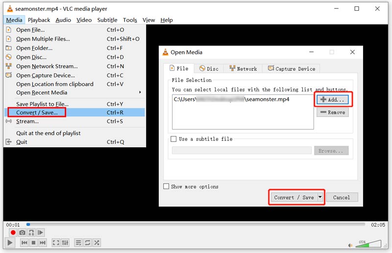This screenshot has height=253, width=392.
Task: Choose Open Multiple Files... entry
Action: [75, 39]
